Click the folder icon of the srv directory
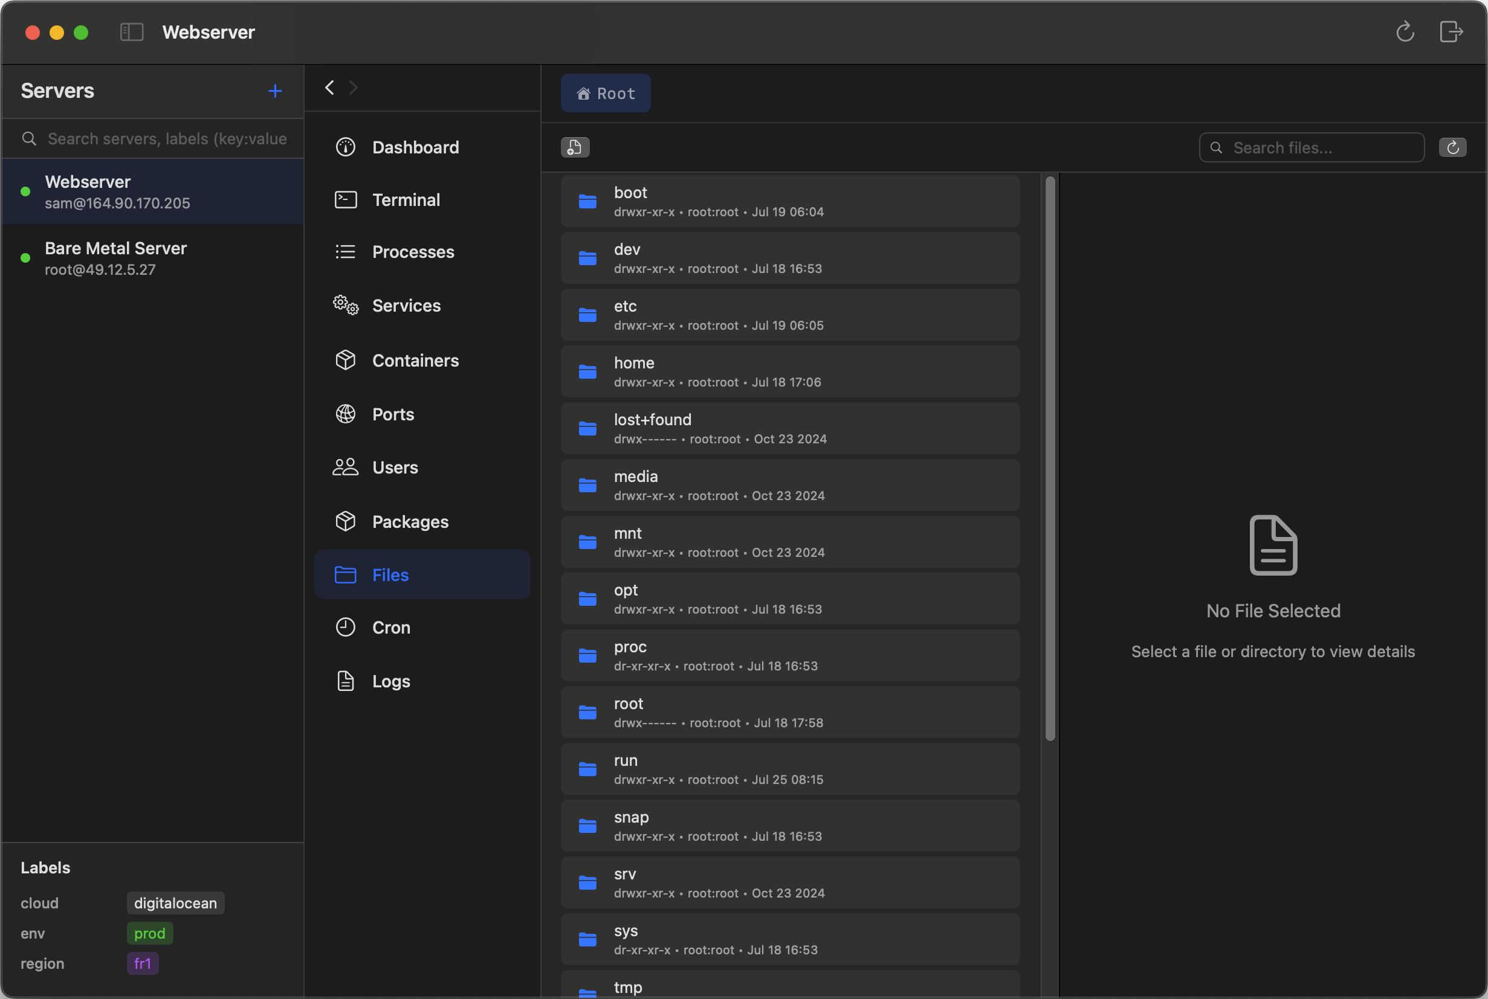The height and width of the screenshot is (999, 1488). (x=587, y=883)
